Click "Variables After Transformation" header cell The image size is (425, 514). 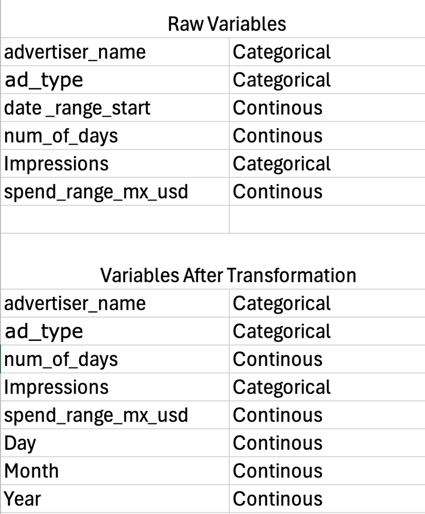[x=227, y=276]
